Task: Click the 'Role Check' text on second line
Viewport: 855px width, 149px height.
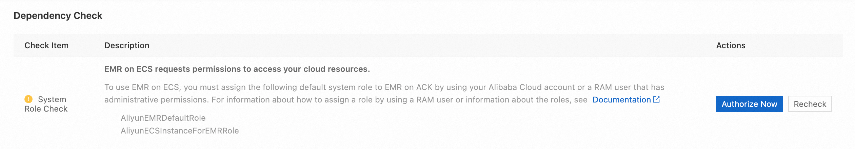Action: [x=46, y=109]
